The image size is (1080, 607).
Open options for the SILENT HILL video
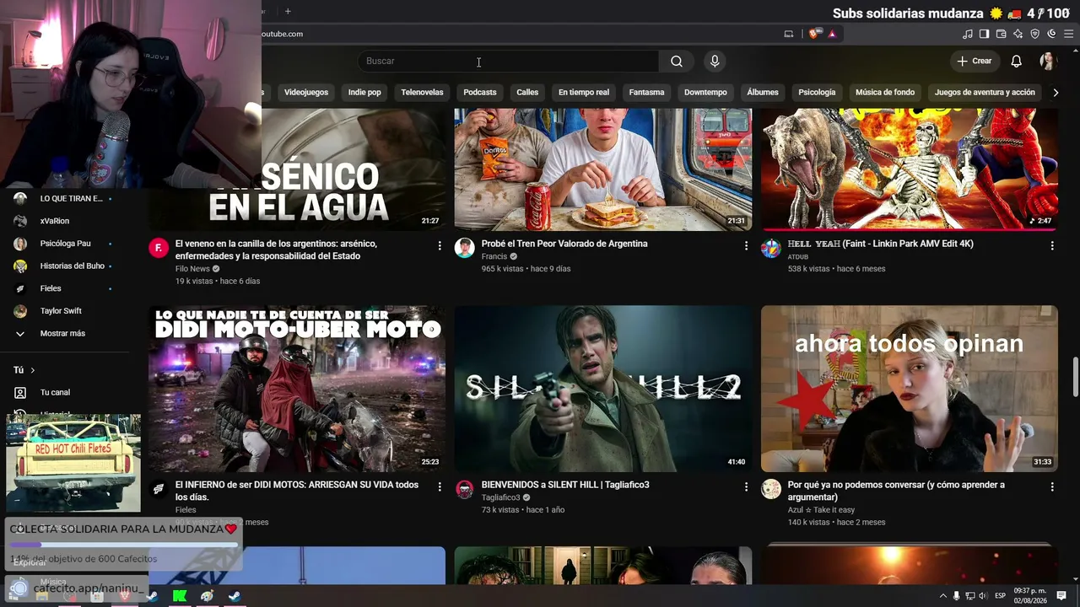pyautogui.click(x=746, y=486)
